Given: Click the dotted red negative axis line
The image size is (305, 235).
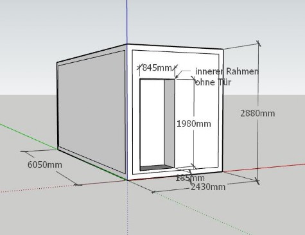Looking at the screenshot, I should tap(39, 189).
